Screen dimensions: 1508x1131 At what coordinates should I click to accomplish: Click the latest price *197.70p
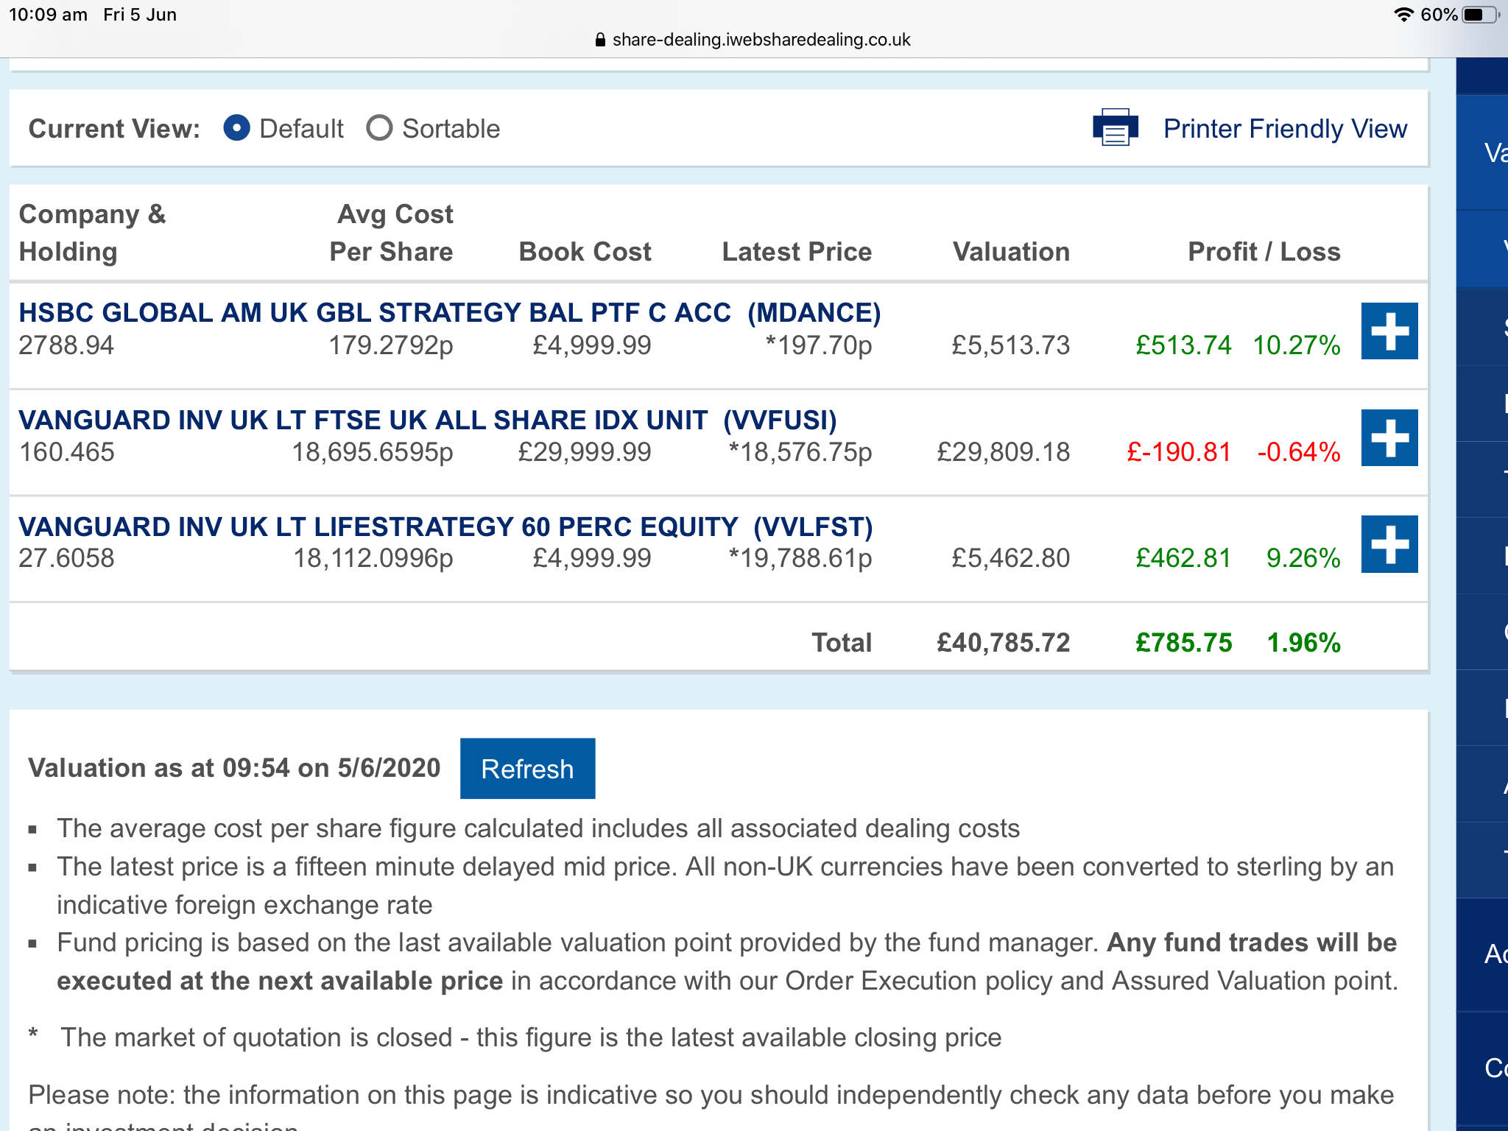click(818, 345)
